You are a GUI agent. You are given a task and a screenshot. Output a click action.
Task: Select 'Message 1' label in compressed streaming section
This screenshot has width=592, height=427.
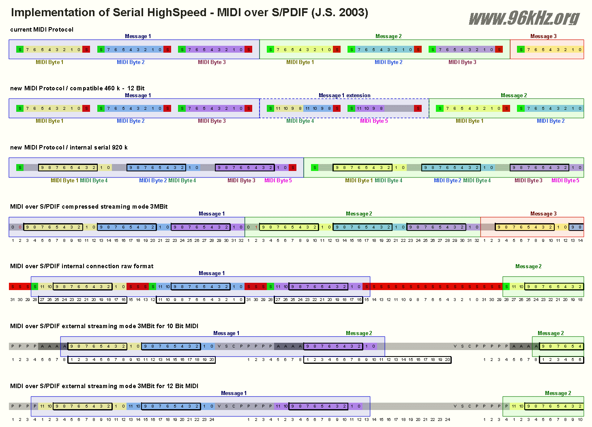[x=212, y=214]
